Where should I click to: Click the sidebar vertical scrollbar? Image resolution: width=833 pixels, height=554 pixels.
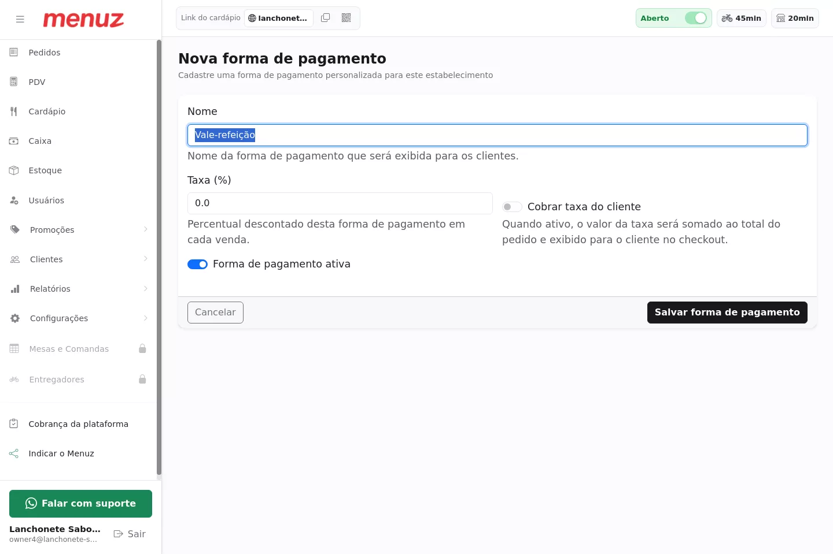tap(159, 258)
